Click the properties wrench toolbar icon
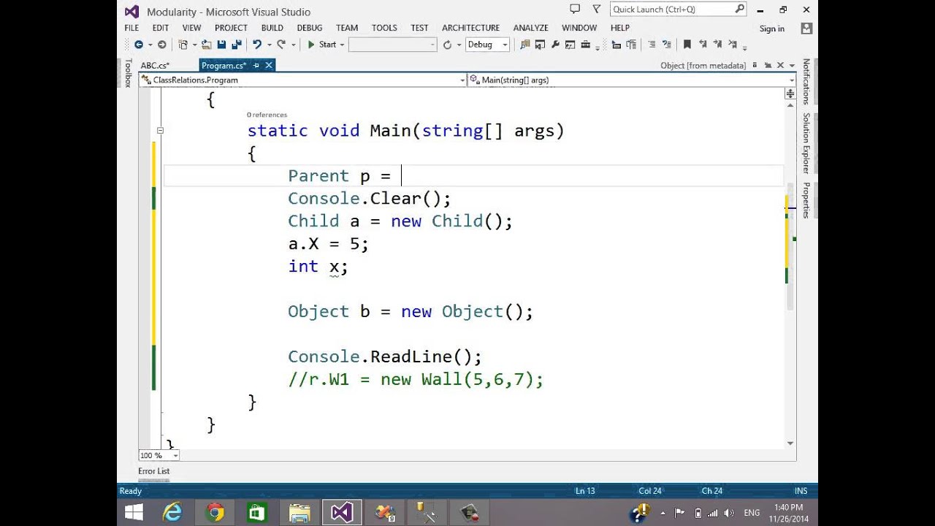935x526 pixels. click(x=556, y=45)
